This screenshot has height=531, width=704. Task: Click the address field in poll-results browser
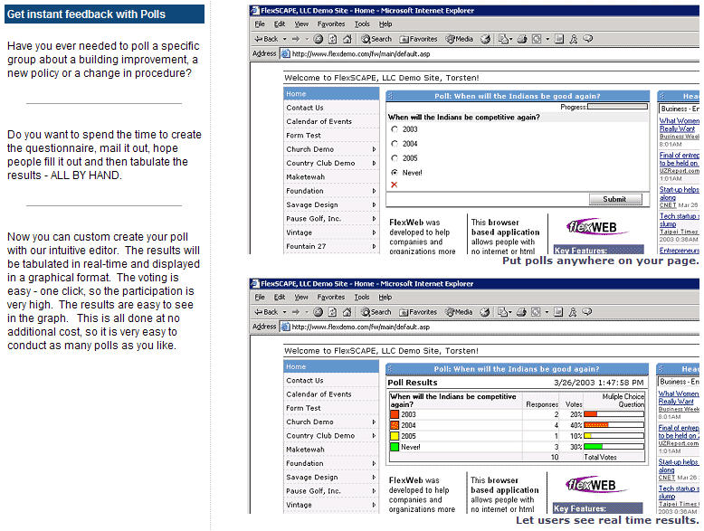tap(490, 327)
